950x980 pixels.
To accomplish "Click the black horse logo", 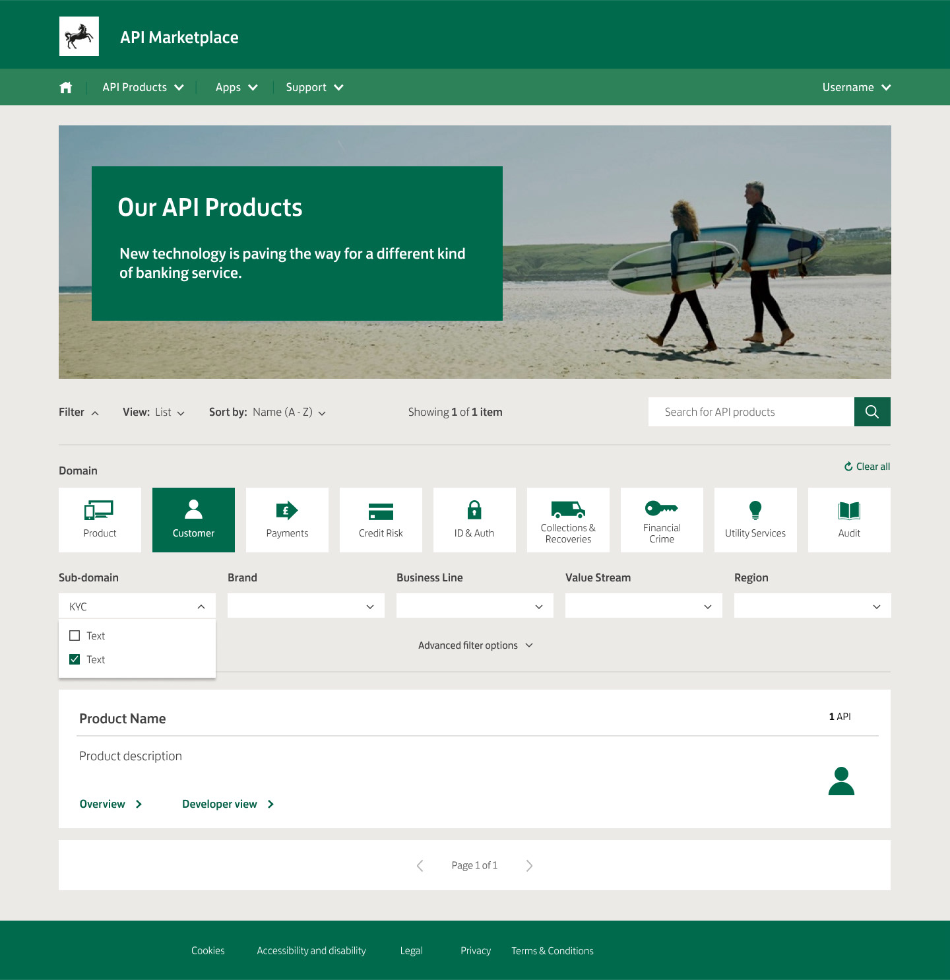I will pos(79,36).
